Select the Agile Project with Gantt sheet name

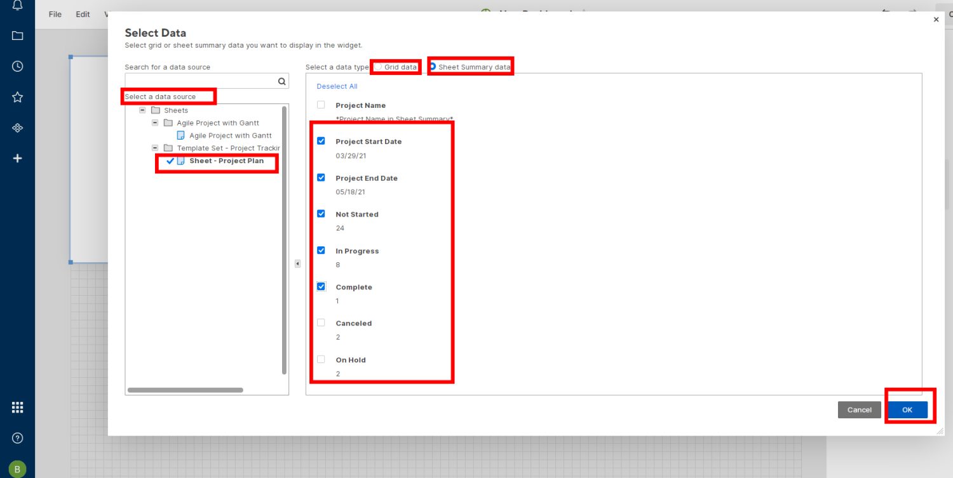[231, 135]
